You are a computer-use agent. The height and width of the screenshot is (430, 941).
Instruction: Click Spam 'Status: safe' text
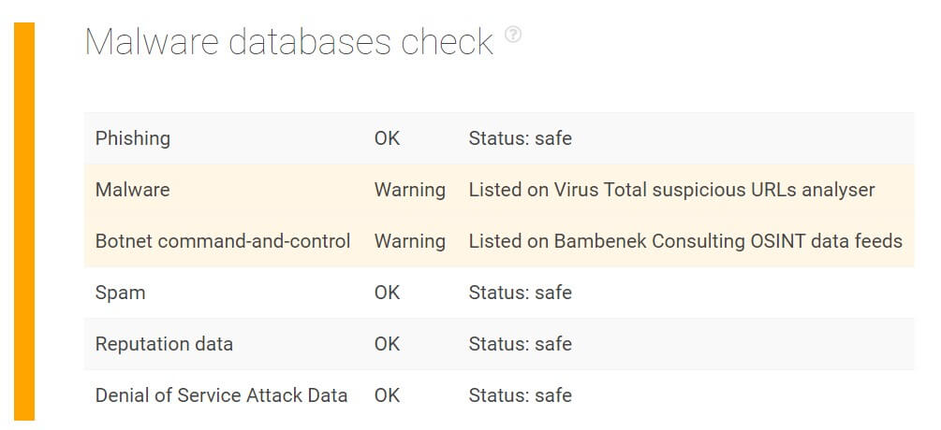pyautogui.click(x=520, y=293)
